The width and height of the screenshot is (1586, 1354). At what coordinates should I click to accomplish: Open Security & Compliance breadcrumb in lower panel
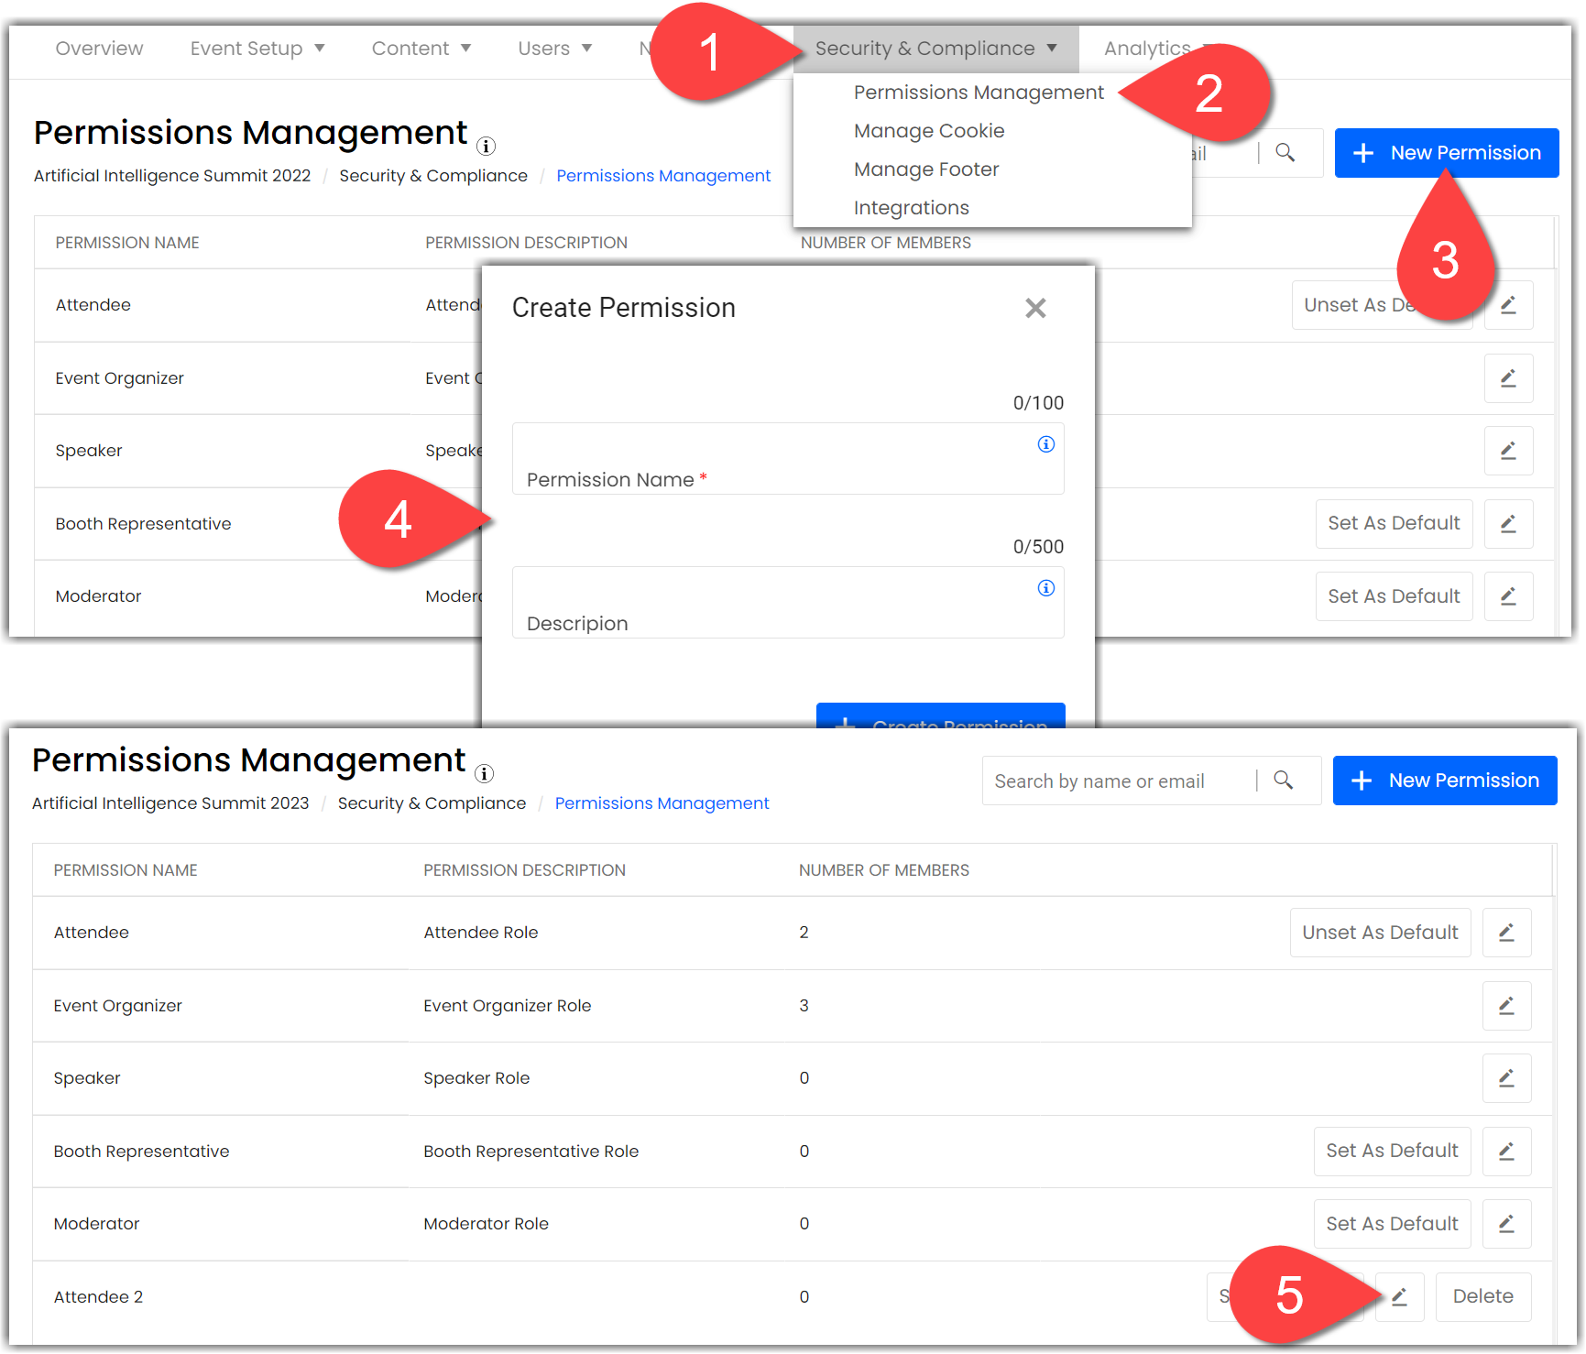pyautogui.click(x=432, y=803)
